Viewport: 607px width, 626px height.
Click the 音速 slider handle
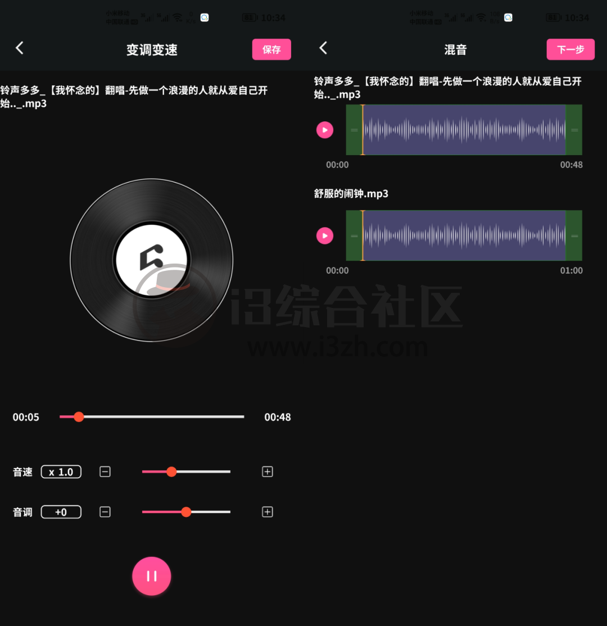point(171,471)
